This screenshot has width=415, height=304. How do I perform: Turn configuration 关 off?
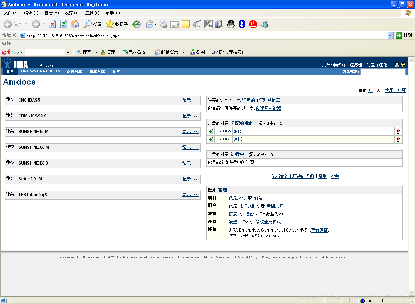(379, 90)
